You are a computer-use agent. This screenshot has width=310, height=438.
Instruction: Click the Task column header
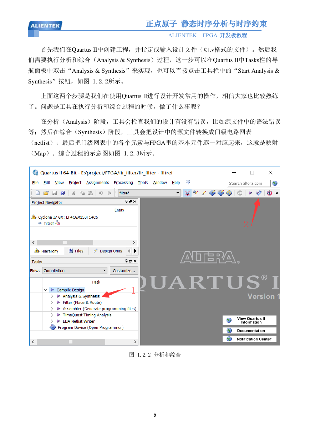[x=96, y=282]
